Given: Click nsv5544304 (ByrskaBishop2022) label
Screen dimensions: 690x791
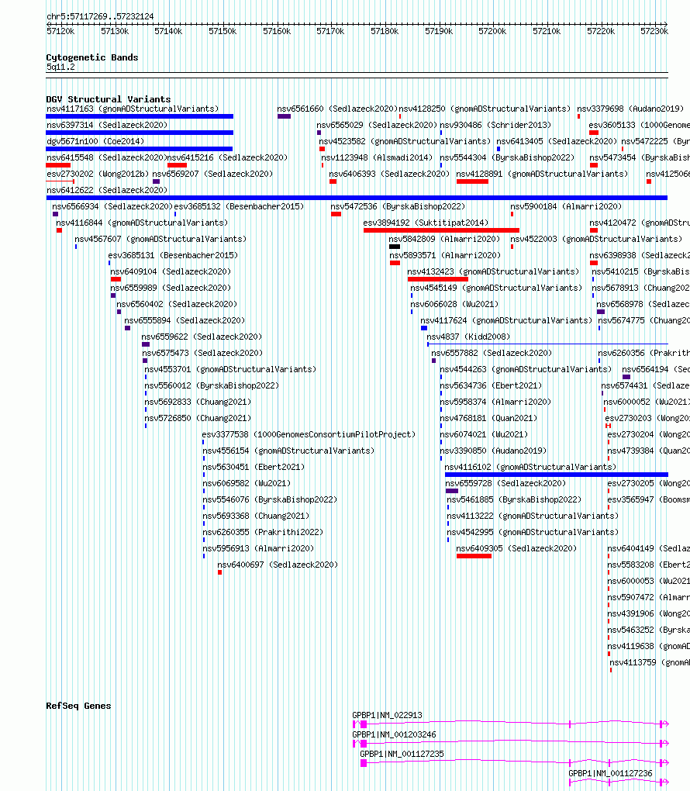Looking at the screenshot, I should tap(507, 158).
